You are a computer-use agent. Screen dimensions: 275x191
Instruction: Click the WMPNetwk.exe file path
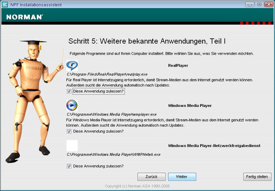[114, 155]
